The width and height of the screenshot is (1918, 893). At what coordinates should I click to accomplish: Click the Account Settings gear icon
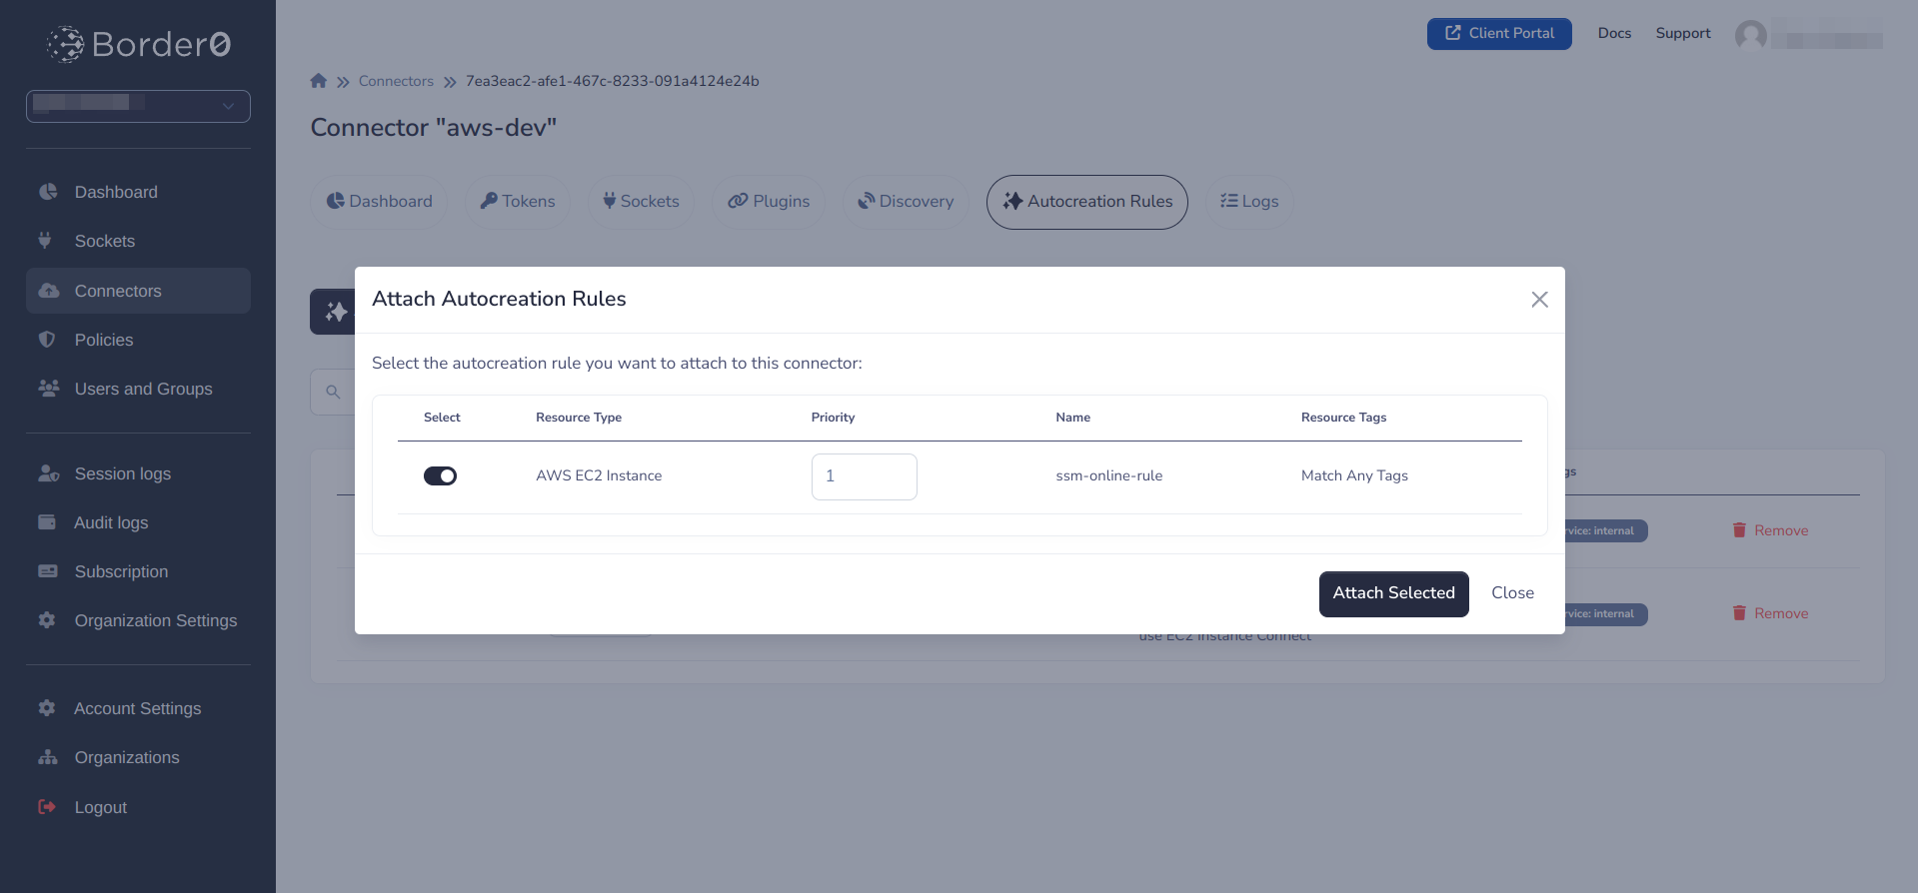coord(47,707)
